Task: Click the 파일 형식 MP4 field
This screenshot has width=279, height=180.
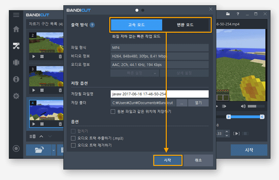Action: [x=160, y=48]
